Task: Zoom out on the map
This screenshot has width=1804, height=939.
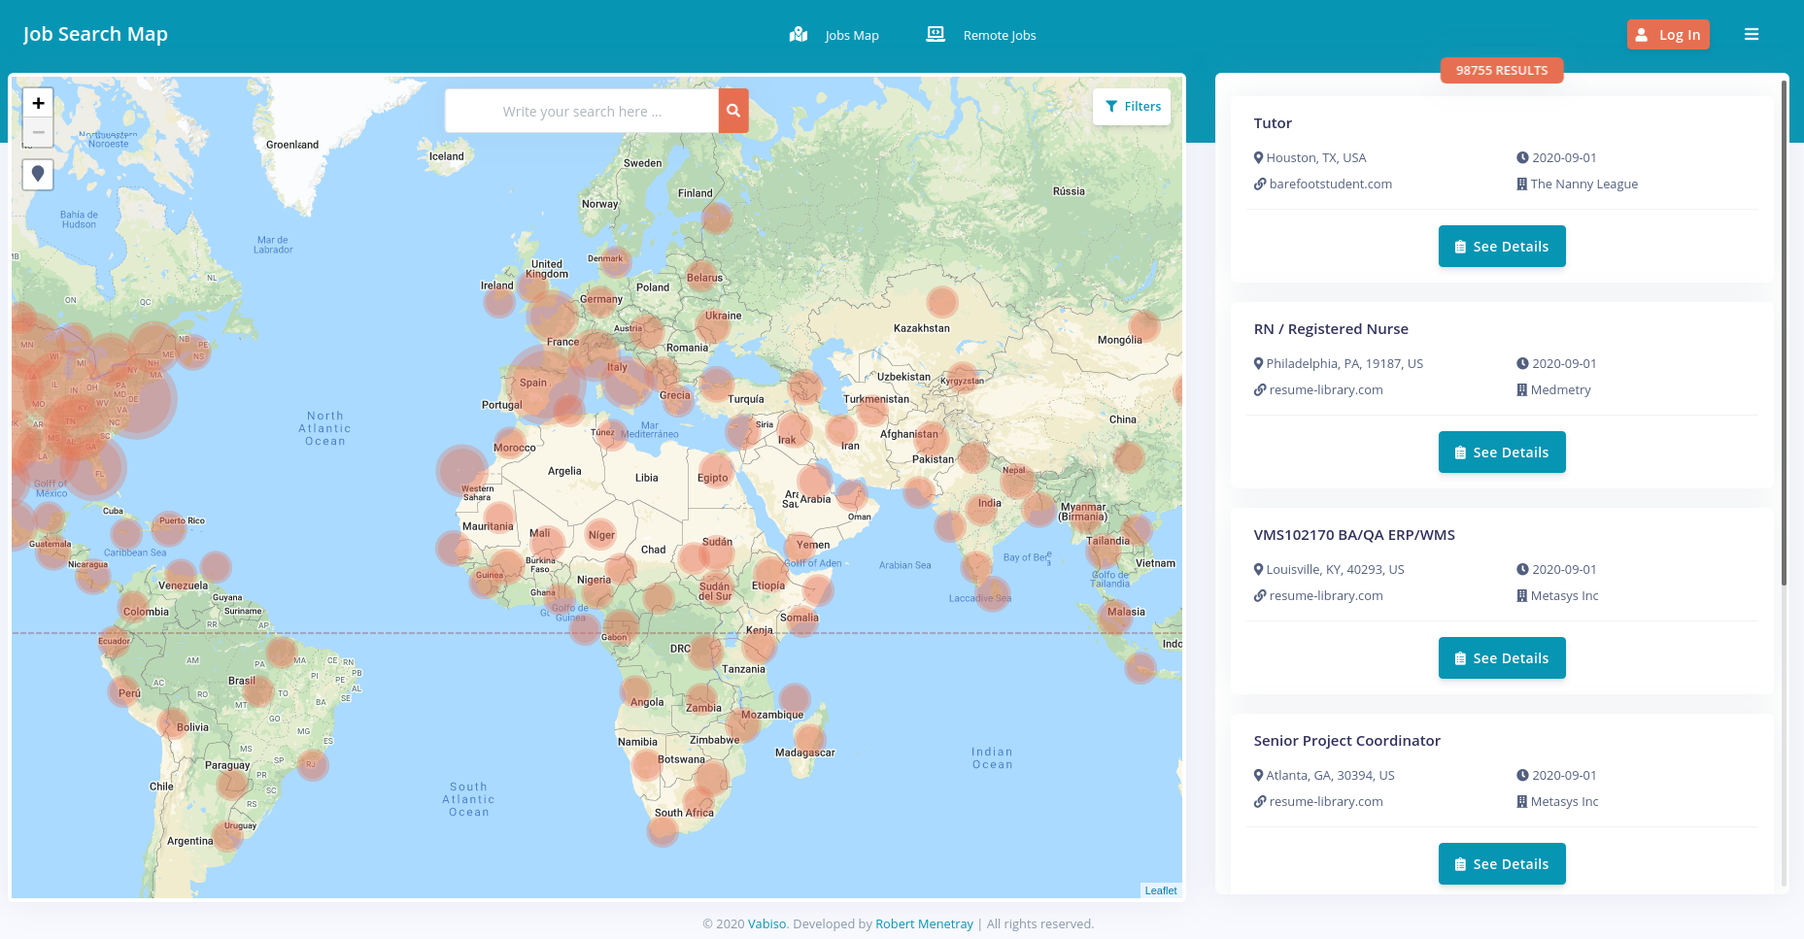Action: pyautogui.click(x=38, y=132)
